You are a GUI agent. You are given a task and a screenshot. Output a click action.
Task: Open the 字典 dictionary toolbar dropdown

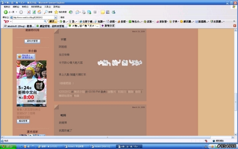click(x=174, y=22)
